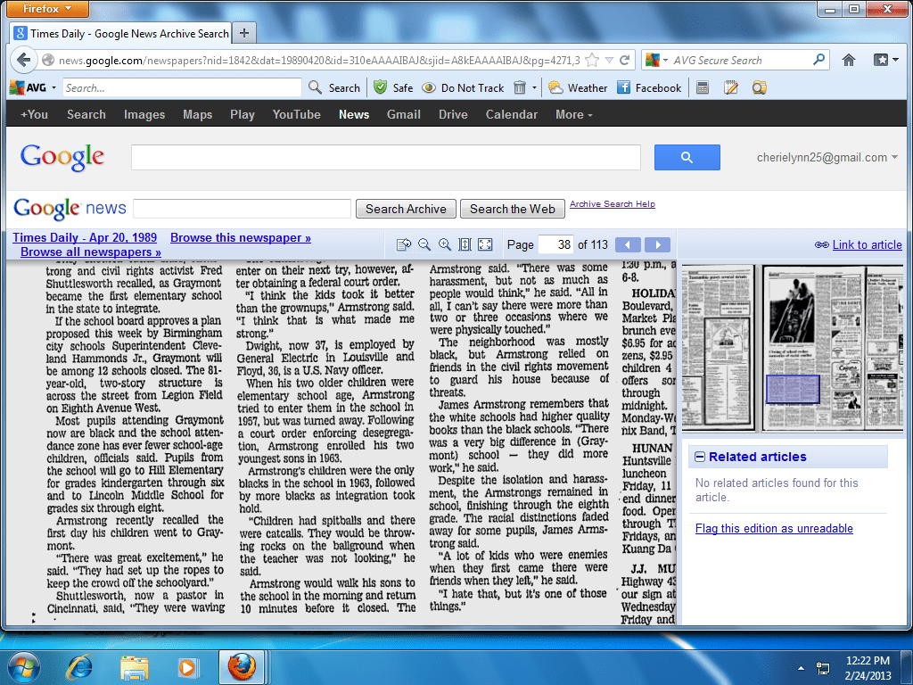Bookmark this page with the star
Viewport: 913px width, 685px height.
click(592, 60)
